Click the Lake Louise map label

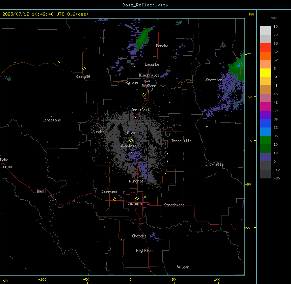click(x=6, y=163)
